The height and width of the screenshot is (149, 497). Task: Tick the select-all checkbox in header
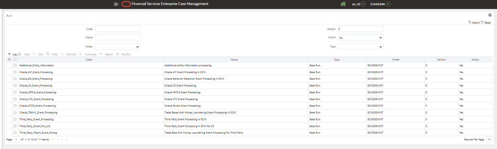tap(15, 59)
